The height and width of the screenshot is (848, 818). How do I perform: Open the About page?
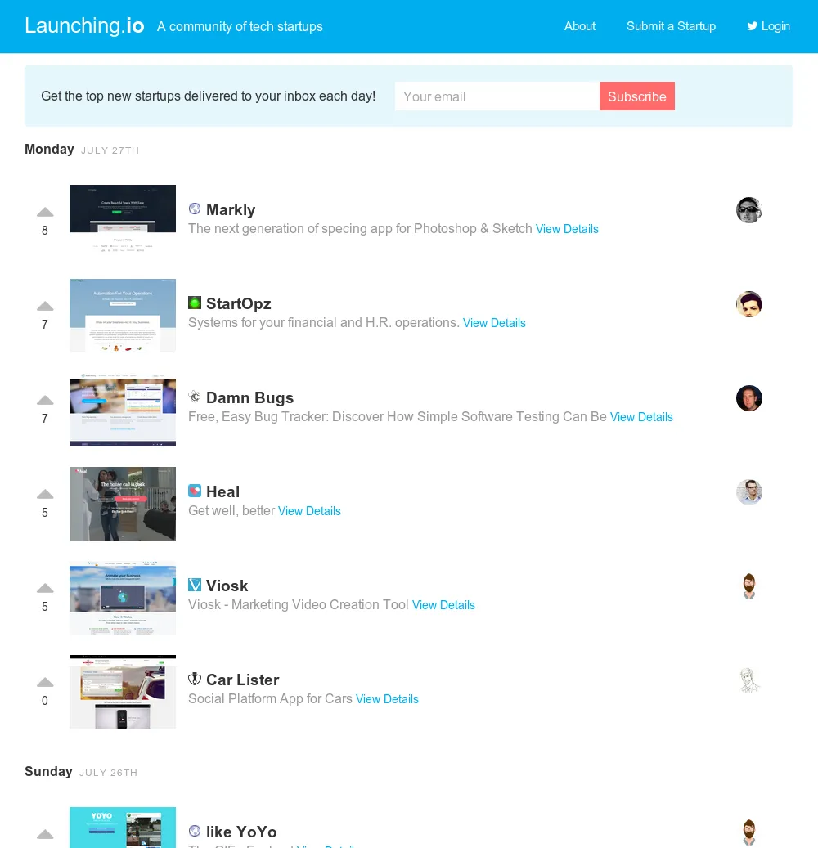coord(579,26)
